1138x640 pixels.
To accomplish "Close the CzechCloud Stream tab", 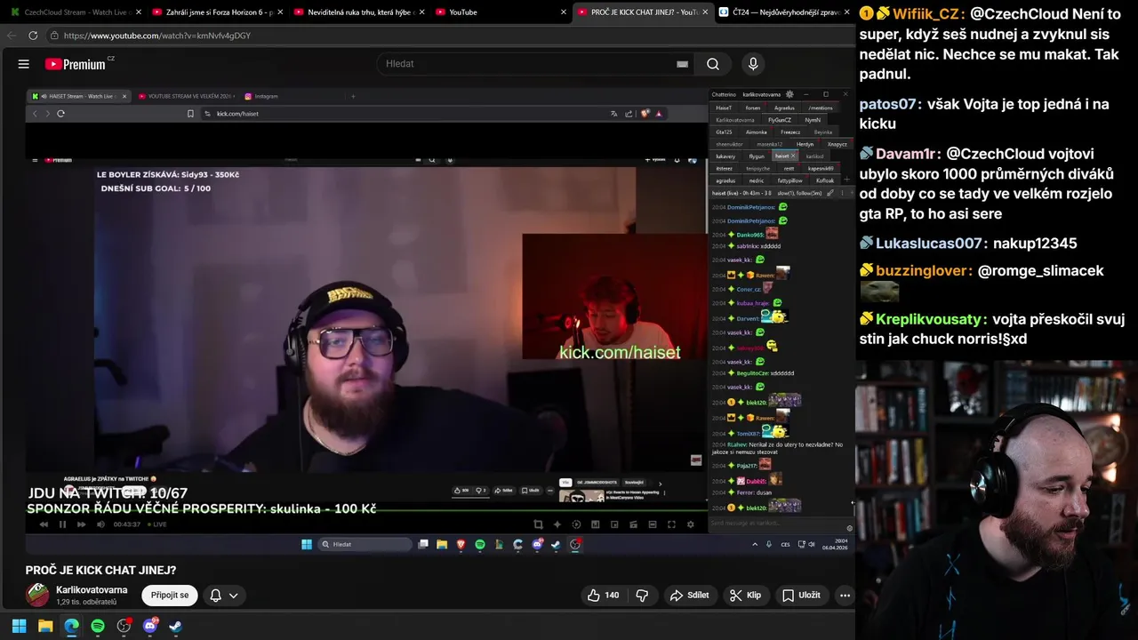I will (x=139, y=12).
